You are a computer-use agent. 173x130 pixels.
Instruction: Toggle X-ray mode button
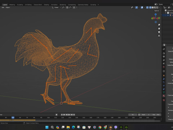click(147, 8)
